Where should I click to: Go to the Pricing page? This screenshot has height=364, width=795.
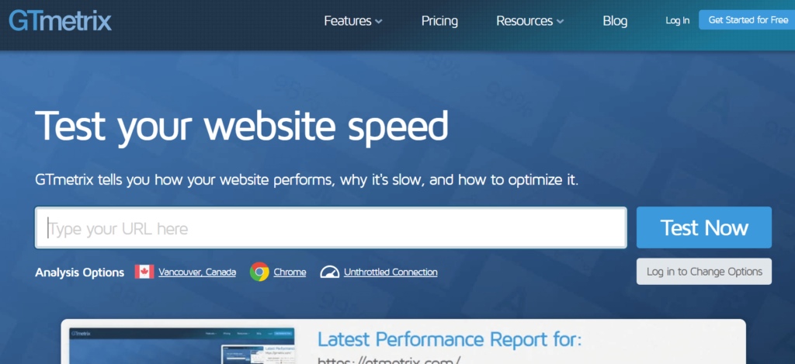(x=439, y=21)
